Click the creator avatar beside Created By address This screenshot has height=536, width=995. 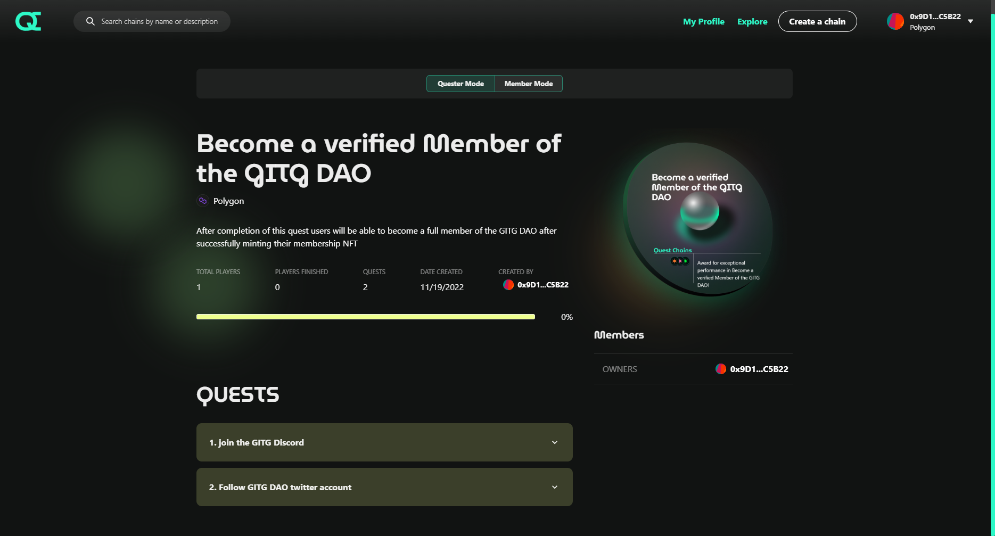508,285
